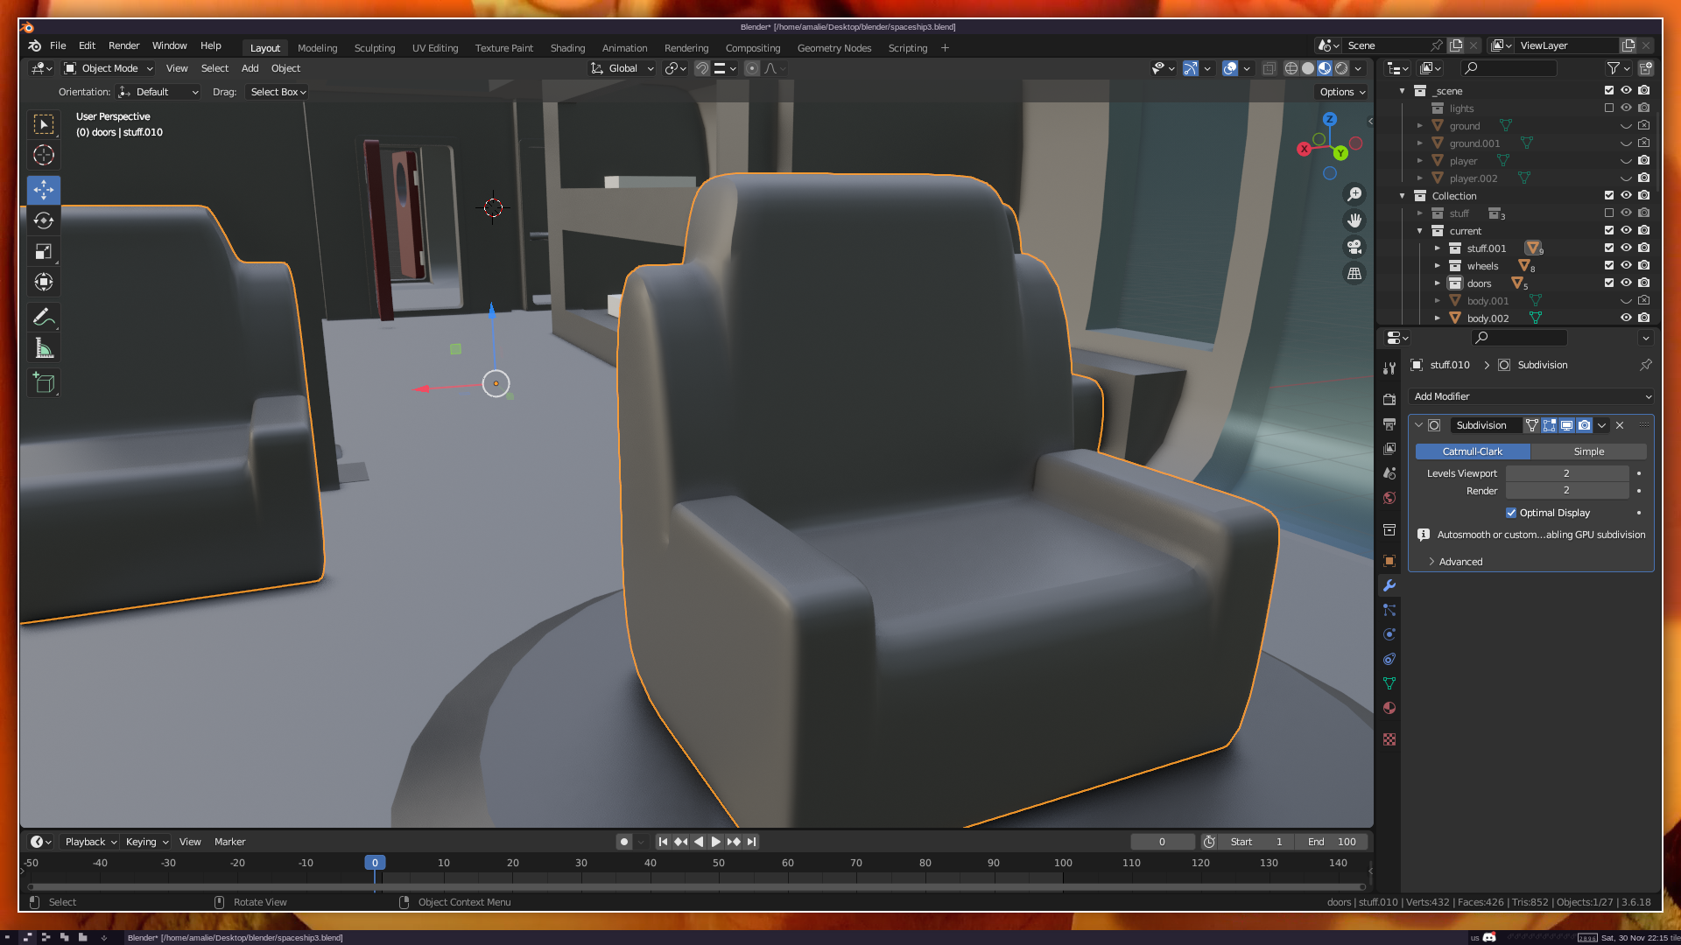Open the Object Mode dropdown
This screenshot has width=1681, height=945.
pyautogui.click(x=109, y=68)
